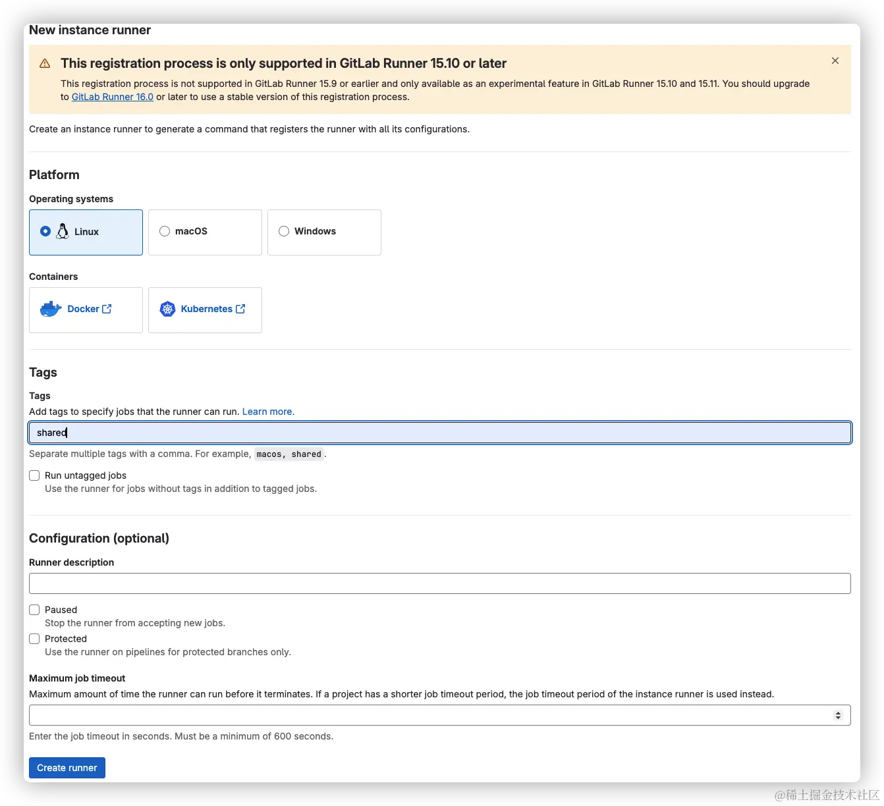Open the Learn more link for tags
This screenshot has height=806, width=884.
coord(268,412)
